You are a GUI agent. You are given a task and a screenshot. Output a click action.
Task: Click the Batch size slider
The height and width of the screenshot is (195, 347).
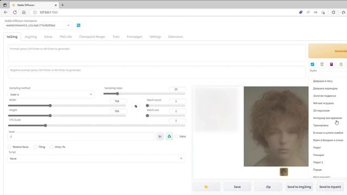click(165, 115)
